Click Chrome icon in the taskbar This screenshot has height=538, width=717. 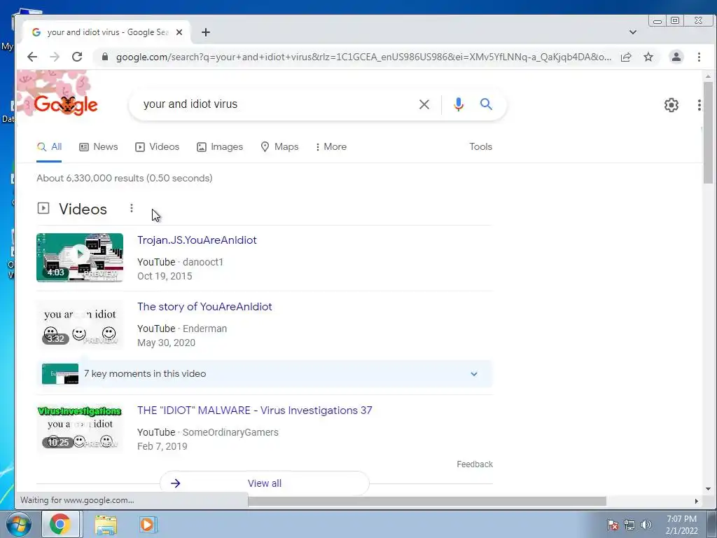(x=60, y=524)
